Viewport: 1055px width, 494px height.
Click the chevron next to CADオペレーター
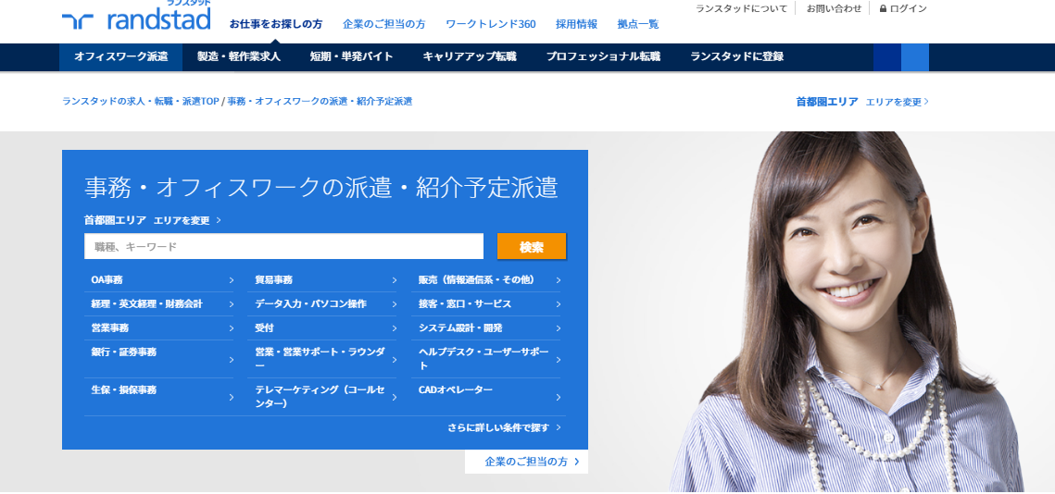point(559,397)
